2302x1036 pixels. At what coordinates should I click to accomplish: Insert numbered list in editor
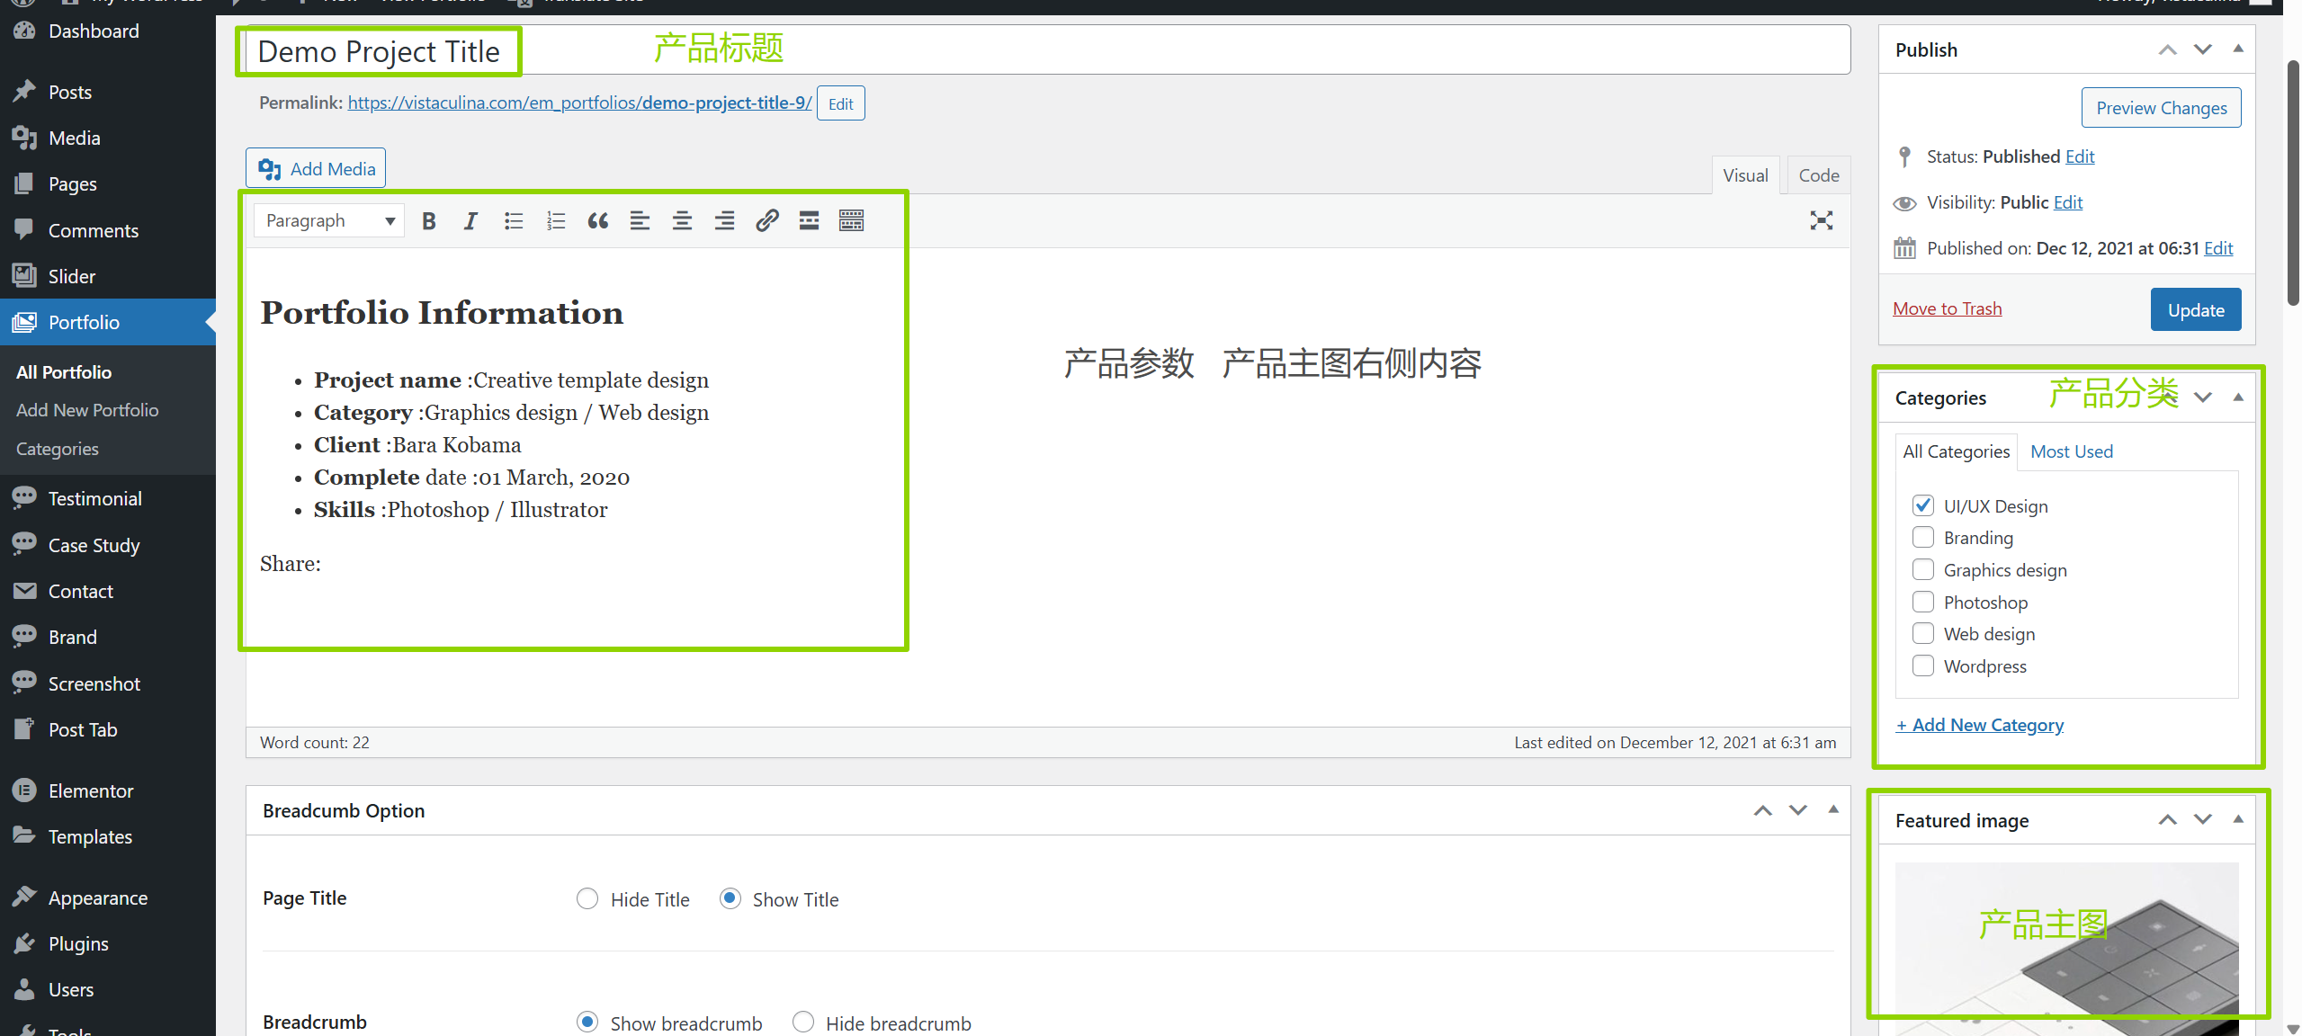[x=556, y=220]
